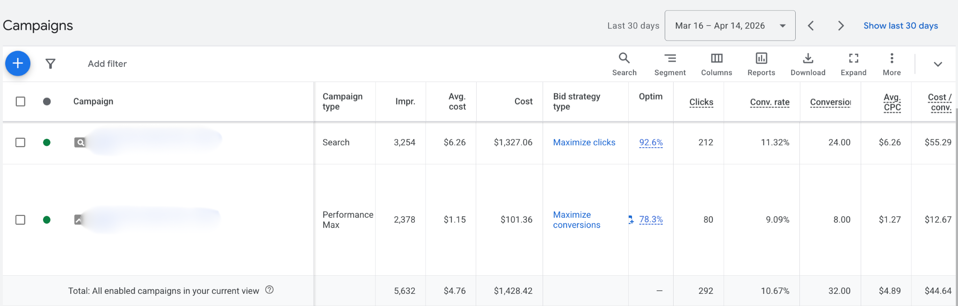Open Maximize conversions bid strategy link

(577, 220)
